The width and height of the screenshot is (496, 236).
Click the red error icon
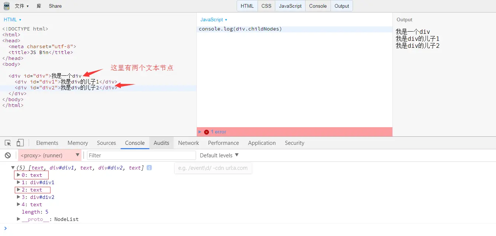pyautogui.click(x=206, y=132)
